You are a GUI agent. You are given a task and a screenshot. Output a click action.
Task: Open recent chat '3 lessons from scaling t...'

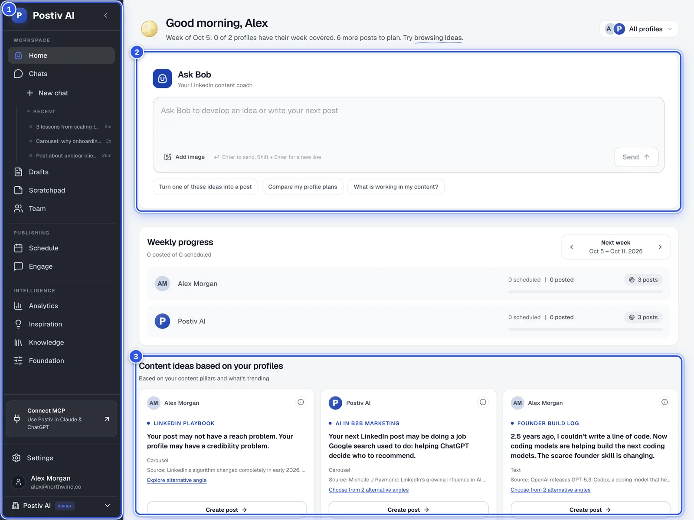[69, 127]
